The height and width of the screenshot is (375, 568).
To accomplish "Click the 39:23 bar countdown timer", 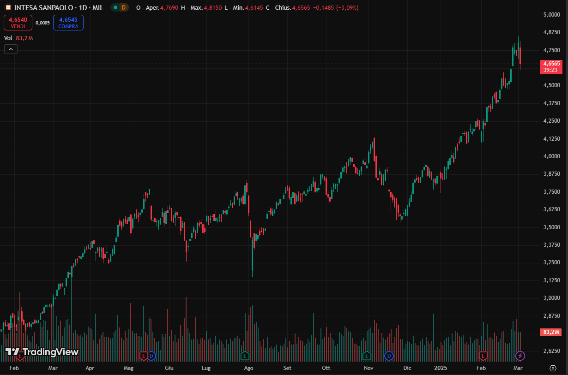I will click(x=550, y=71).
